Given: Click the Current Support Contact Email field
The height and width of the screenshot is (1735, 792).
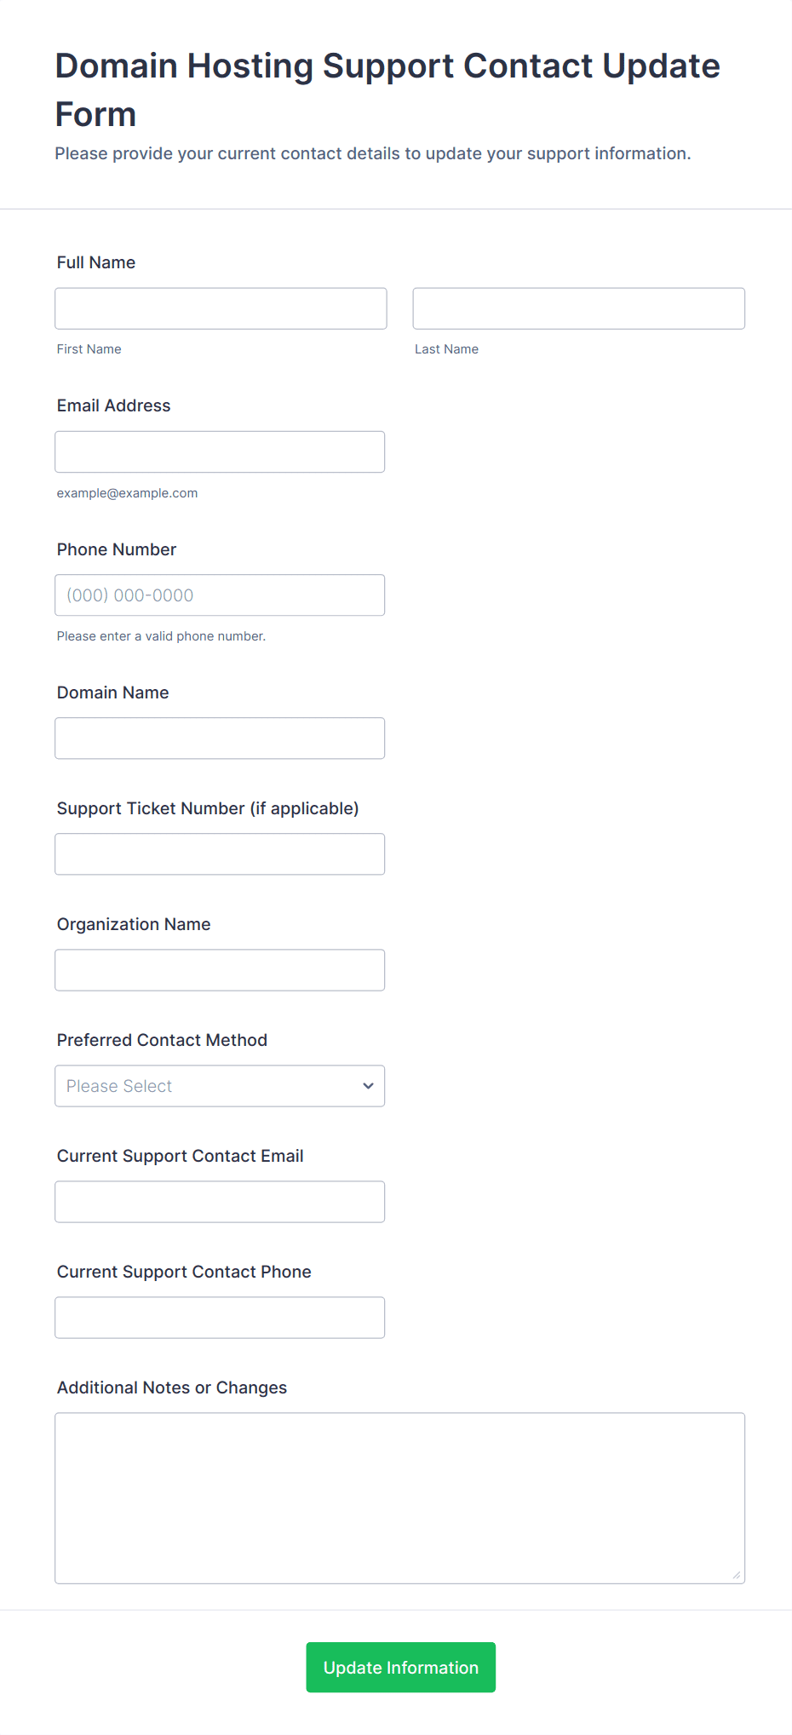Looking at the screenshot, I should [220, 1202].
